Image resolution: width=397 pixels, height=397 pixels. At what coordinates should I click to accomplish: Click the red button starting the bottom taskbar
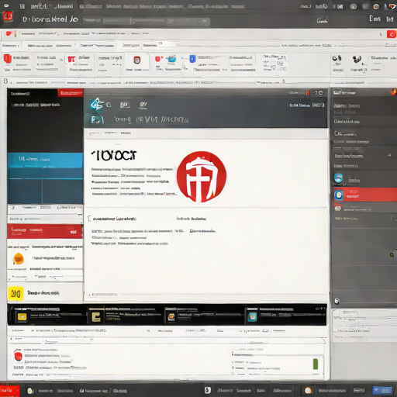click(10, 391)
